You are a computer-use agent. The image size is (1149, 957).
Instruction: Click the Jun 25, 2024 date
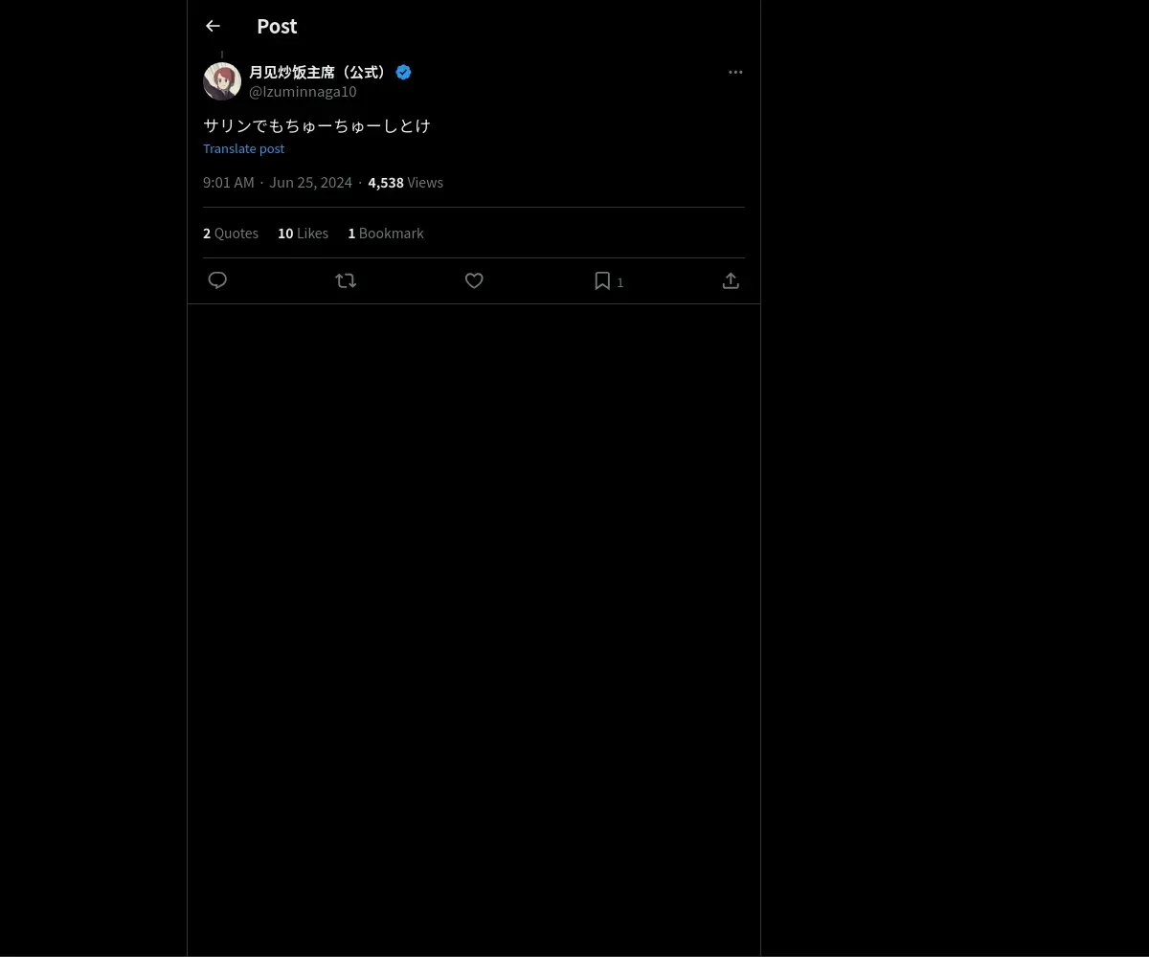click(x=310, y=182)
